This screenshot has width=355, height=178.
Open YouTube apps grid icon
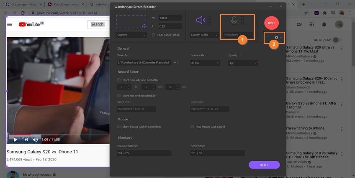pos(311,24)
